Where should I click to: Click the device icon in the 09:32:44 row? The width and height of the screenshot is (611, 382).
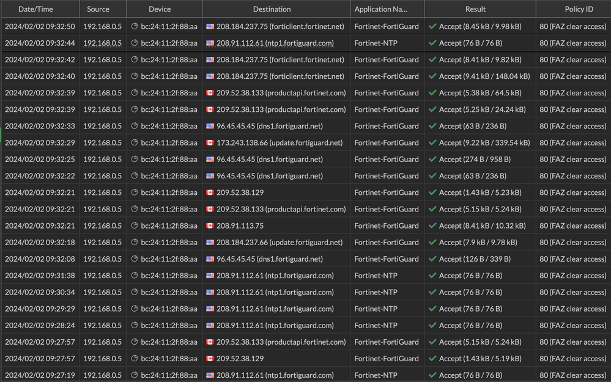click(x=135, y=43)
